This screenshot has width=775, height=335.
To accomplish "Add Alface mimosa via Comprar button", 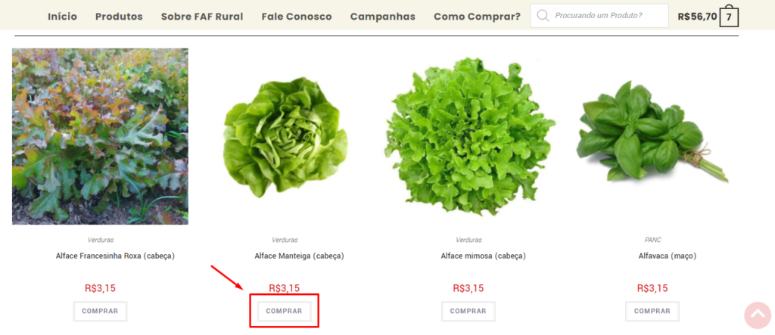I will click(x=468, y=312).
